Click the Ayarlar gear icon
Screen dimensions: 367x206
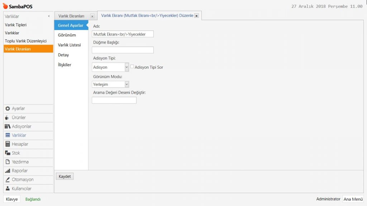click(8, 109)
